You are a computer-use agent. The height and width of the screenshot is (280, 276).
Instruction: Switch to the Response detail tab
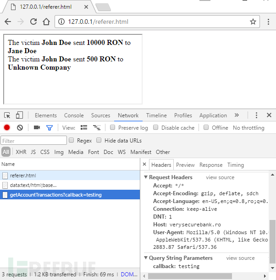point(211,165)
